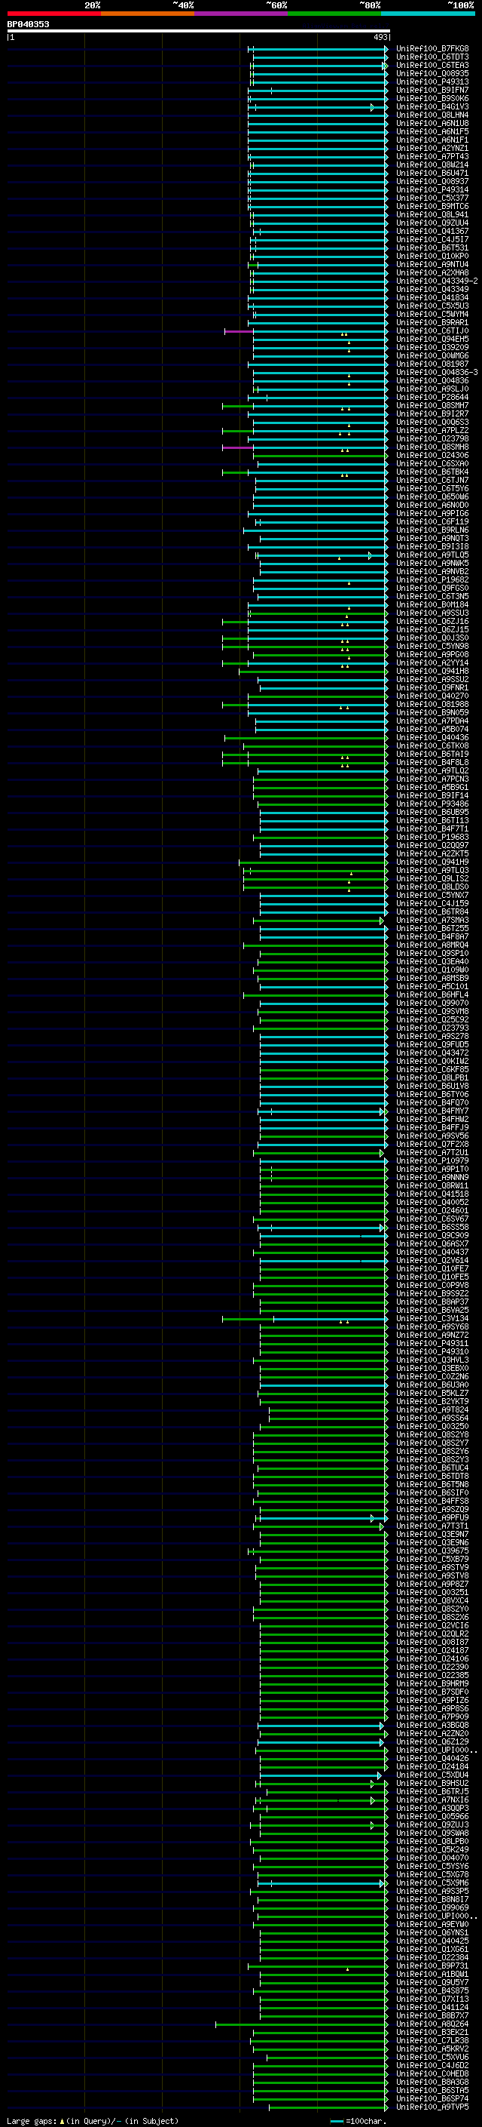Click the orange ~40% legend segment
Screen dimensions: 482x2127
click(x=148, y=14)
